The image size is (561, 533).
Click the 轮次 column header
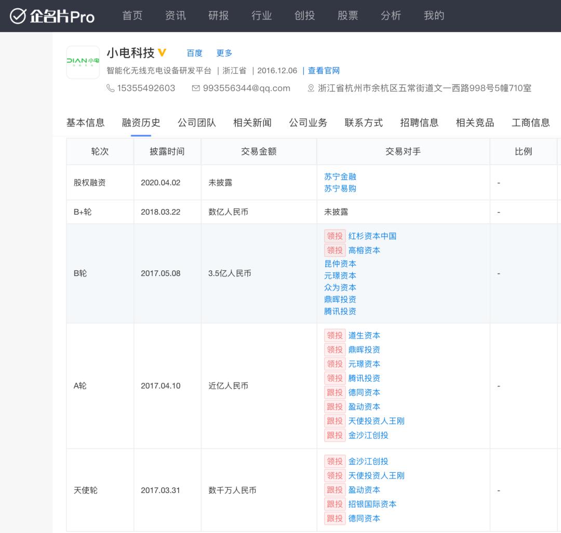[x=100, y=152]
